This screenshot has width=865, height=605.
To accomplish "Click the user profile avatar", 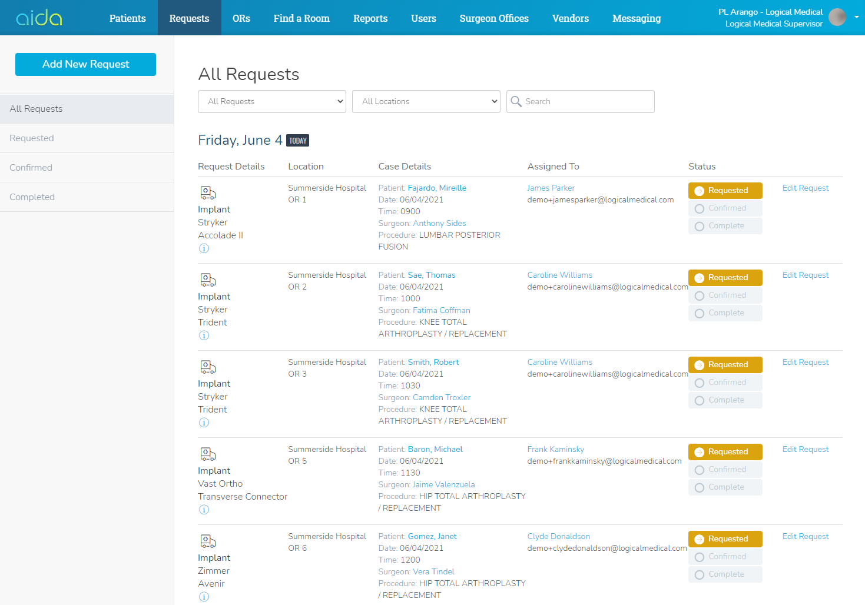I will [837, 18].
